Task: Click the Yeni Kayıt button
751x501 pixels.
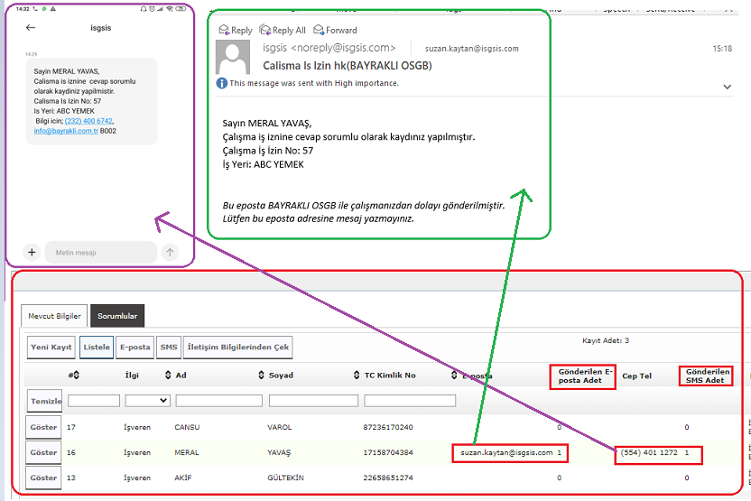Action: (51, 348)
